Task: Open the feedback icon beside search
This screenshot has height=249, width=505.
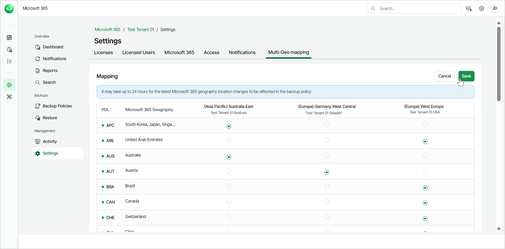Action: pyautogui.click(x=468, y=9)
